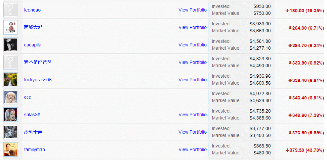Open 我不是你爸爸 user profile link

click(38, 62)
